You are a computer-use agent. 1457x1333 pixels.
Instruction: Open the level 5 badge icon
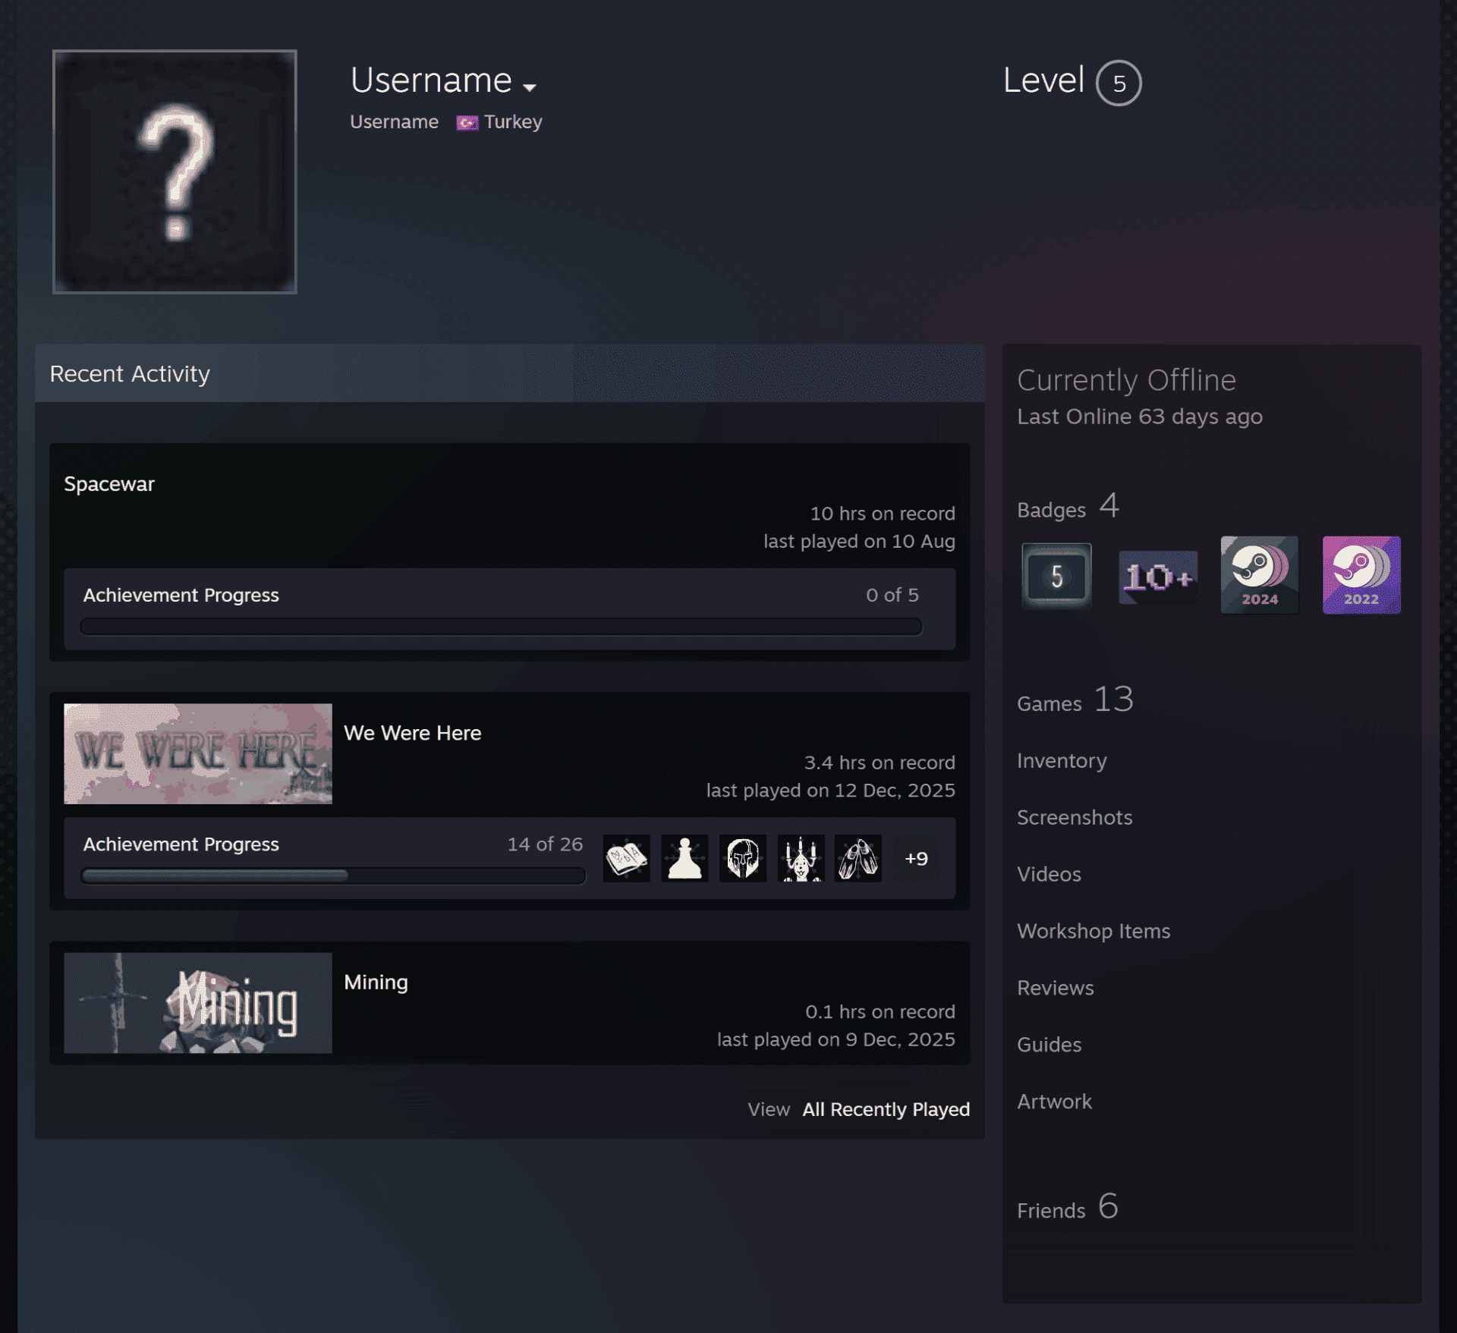tap(1056, 576)
